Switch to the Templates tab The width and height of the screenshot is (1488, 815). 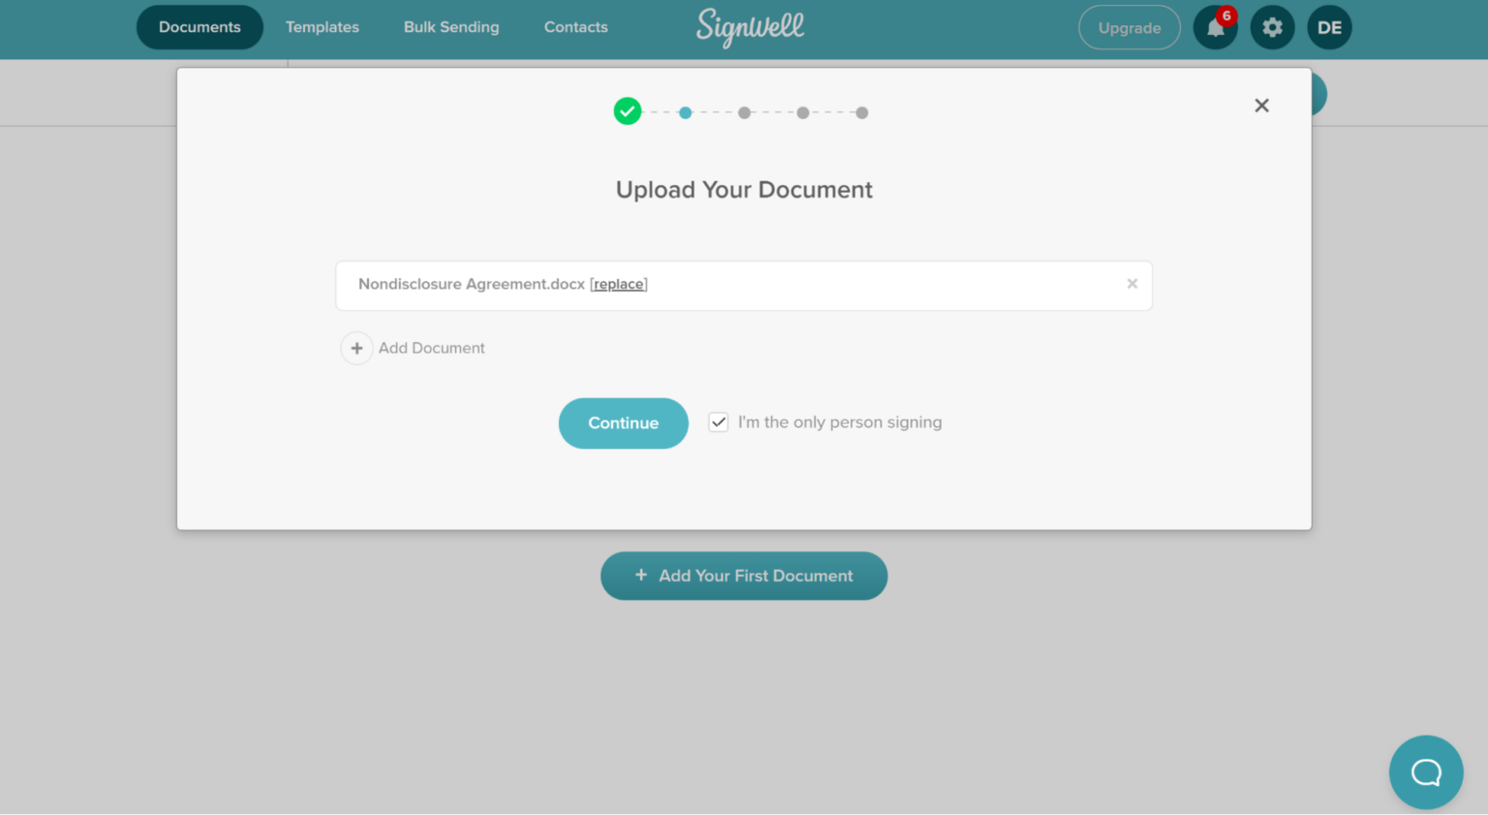[322, 27]
